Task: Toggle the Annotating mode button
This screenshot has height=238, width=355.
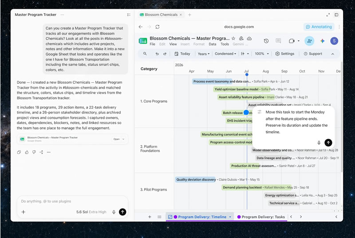Action: pyautogui.click(x=319, y=27)
